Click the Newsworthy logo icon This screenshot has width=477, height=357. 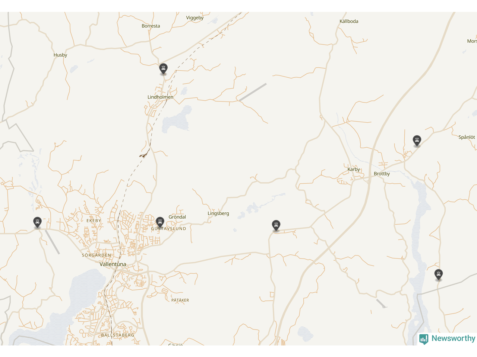(424, 339)
